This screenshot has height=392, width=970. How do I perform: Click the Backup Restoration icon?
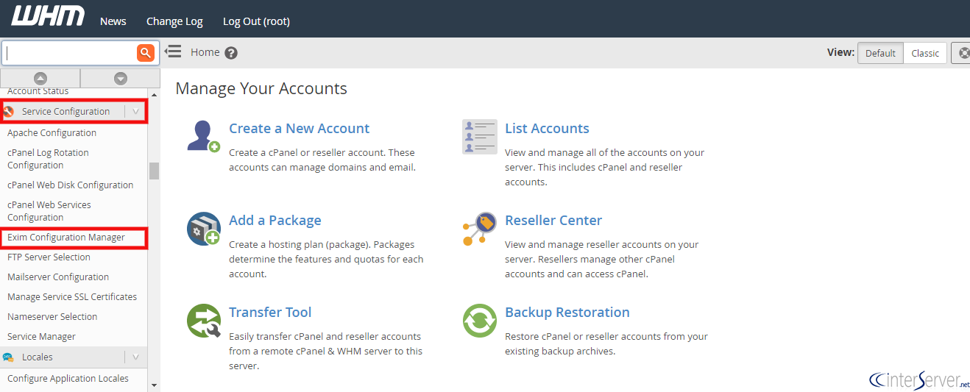tap(479, 321)
